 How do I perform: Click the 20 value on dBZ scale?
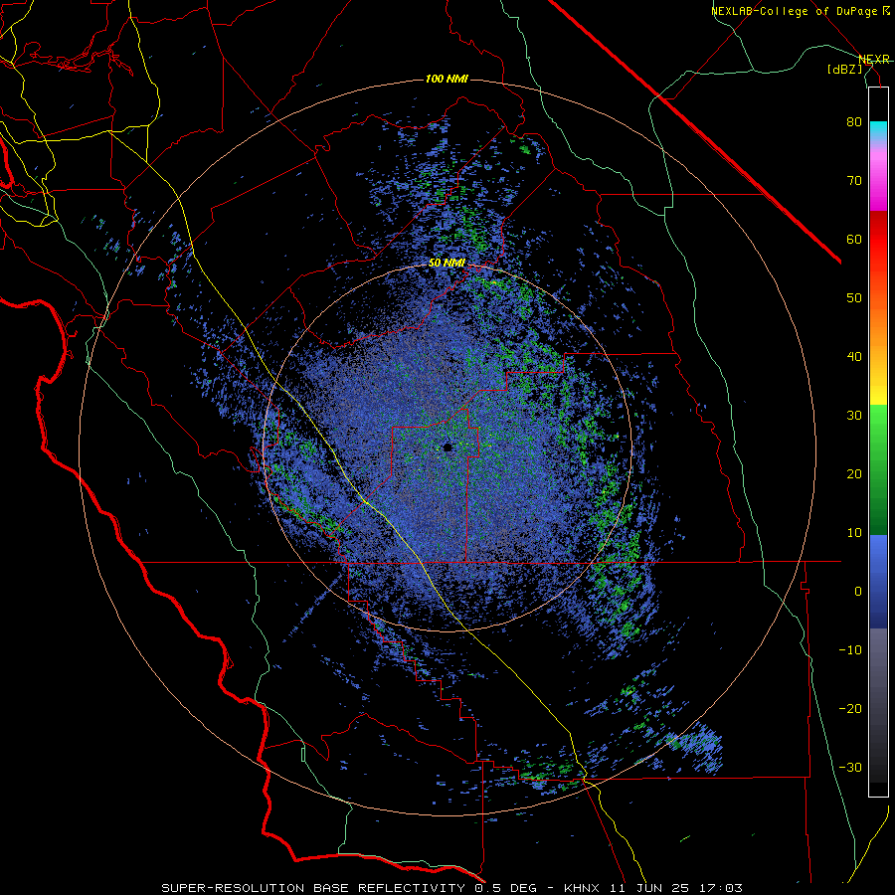(854, 473)
